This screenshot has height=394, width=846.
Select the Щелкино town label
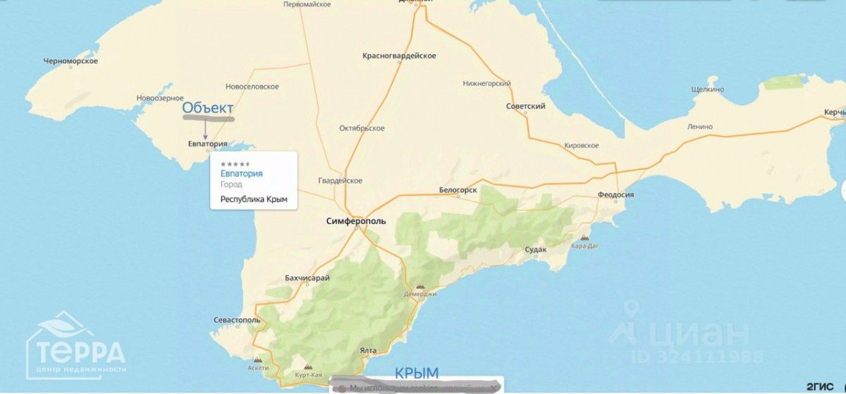tap(707, 90)
